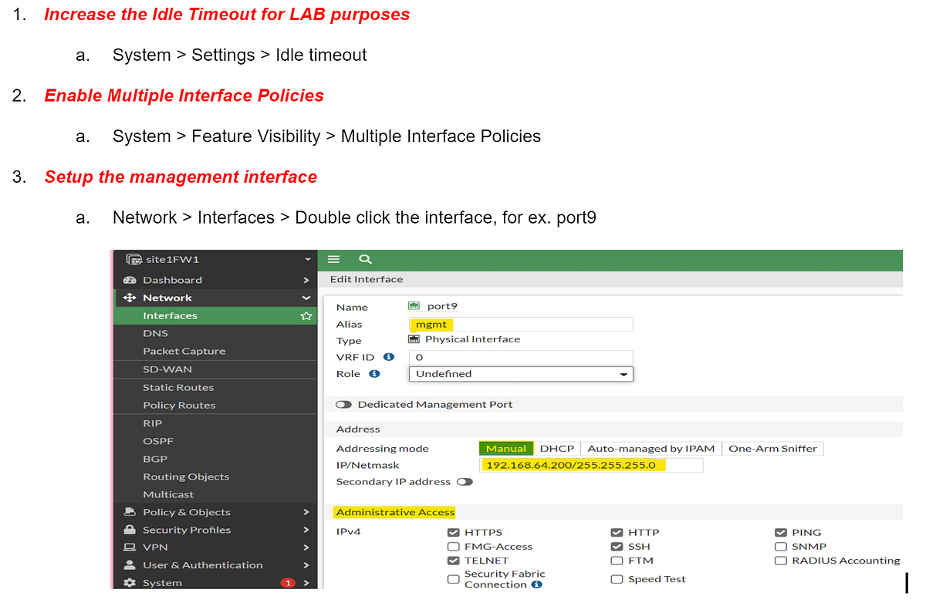Click the VRF ID info icon
The height and width of the screenshot is (603, 926).
389,357
